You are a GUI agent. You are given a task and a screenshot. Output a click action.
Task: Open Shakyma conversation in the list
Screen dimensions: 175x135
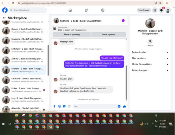coord(24,40)
